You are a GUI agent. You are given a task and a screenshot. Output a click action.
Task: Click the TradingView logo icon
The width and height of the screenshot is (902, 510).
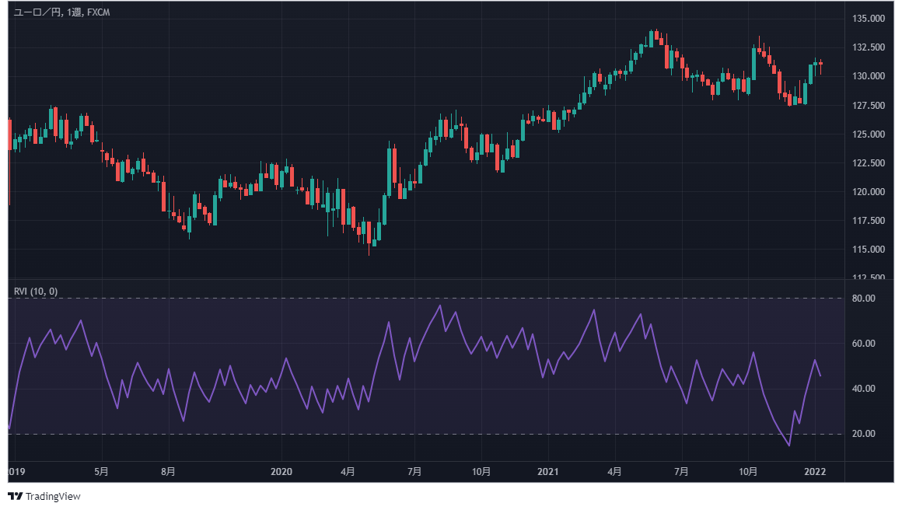click(x=14, y=494)
